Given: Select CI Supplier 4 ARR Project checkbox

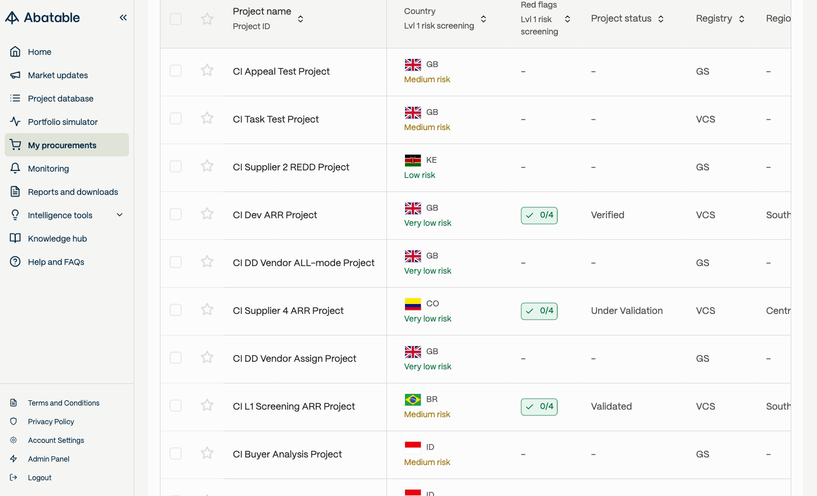Looking at the screenshot, I should (176, 310).
